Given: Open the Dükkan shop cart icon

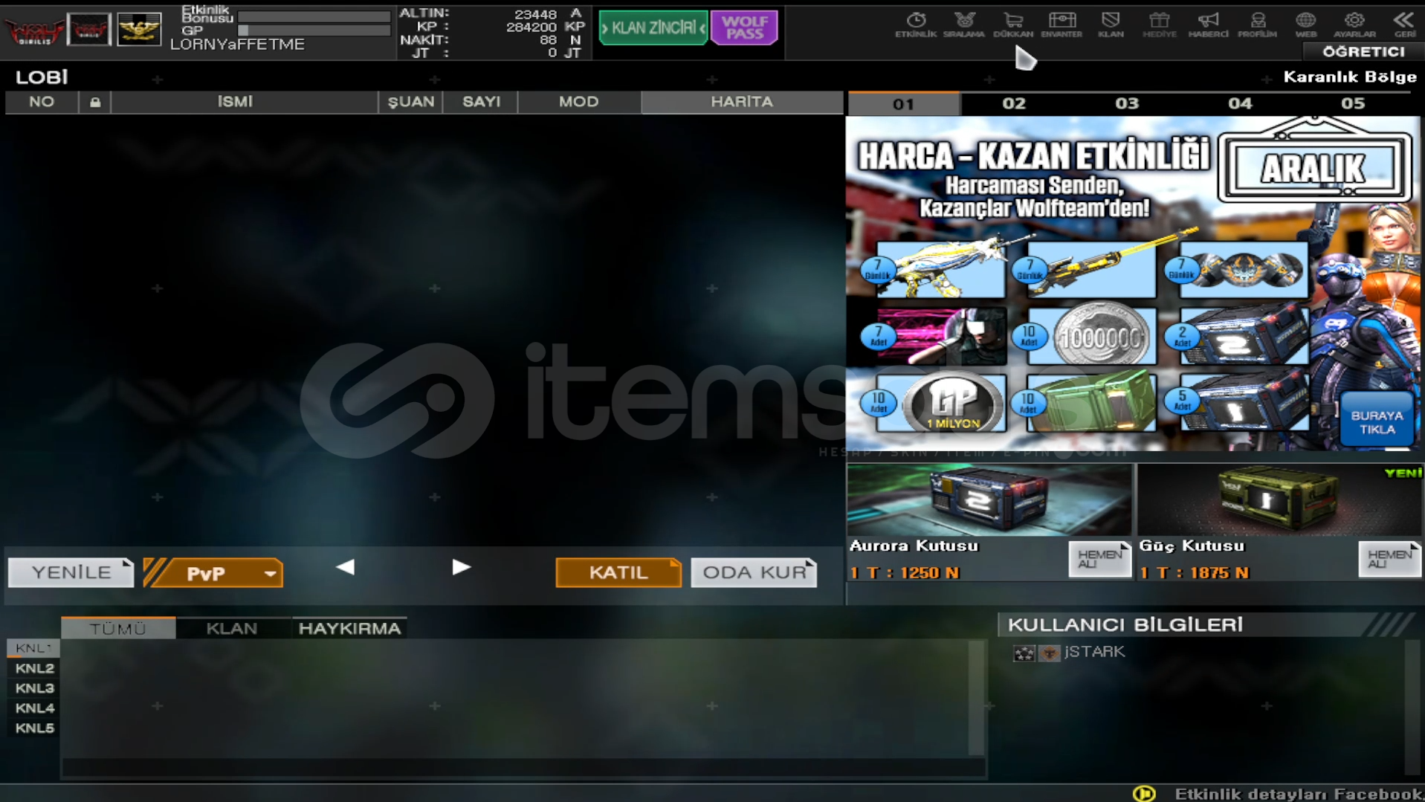Looking at the screenshot, I should (x=1013, y=25).
